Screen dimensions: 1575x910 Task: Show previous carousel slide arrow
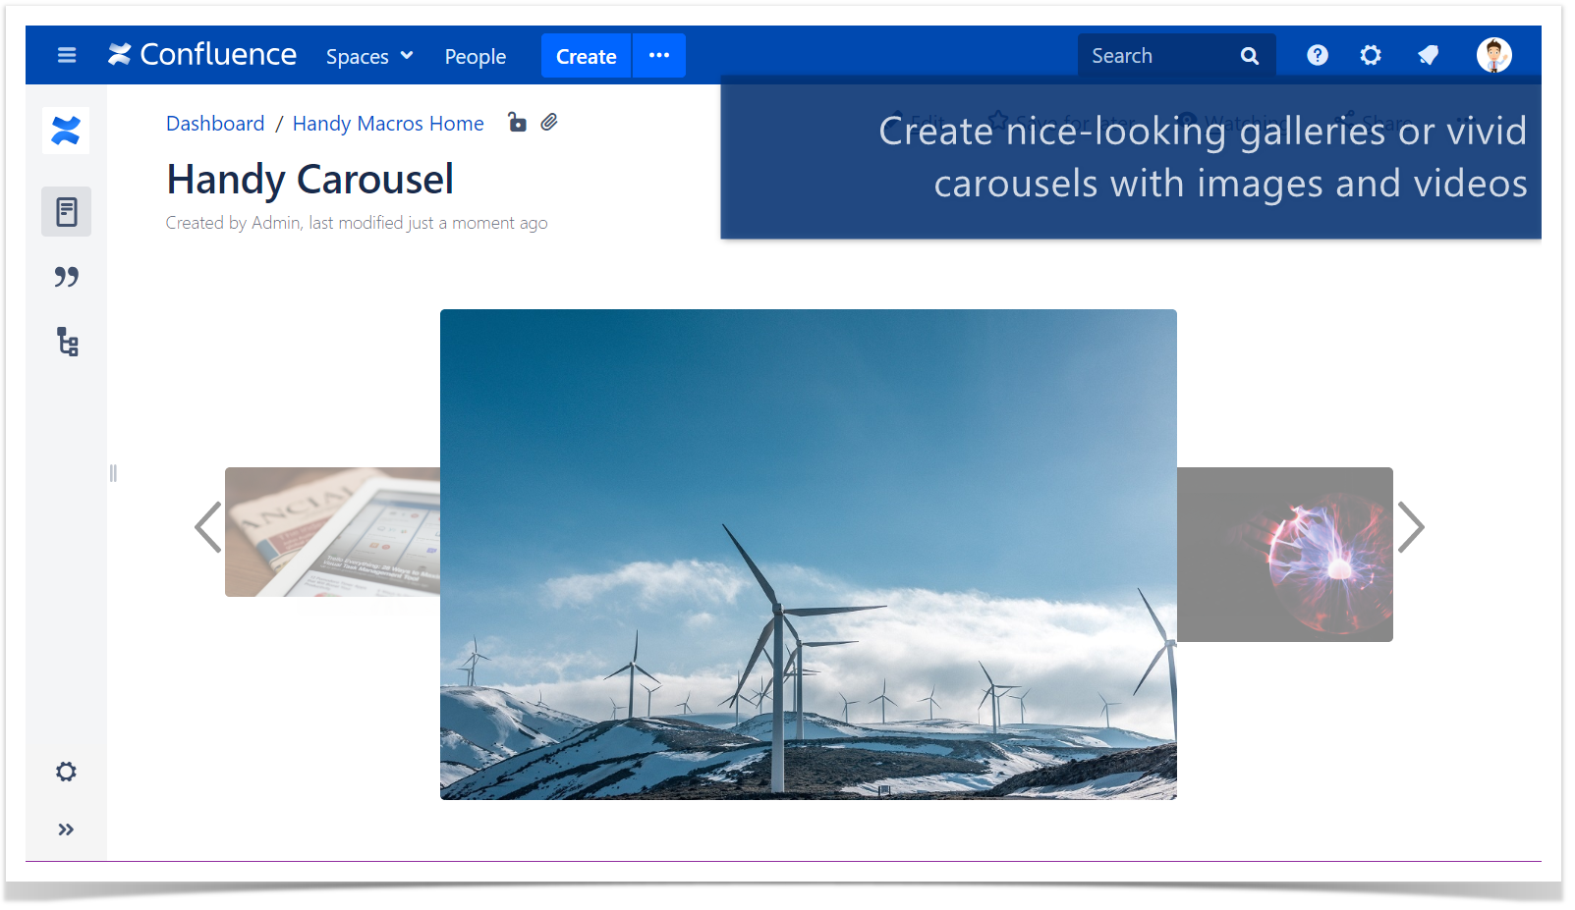click(208, 527)
